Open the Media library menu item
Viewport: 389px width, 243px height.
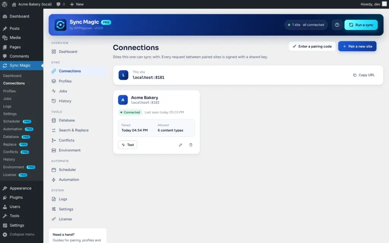point(22,38)
